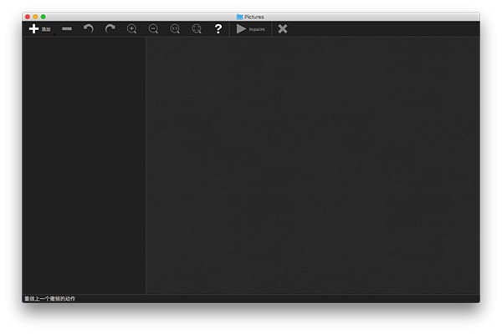Viewport: 502px width, 334px height.
Task: Redo the last undone action
Action: pos(110,28)
